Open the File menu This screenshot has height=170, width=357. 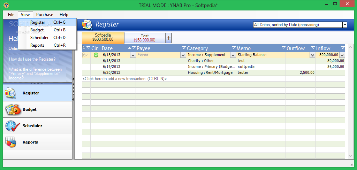coord(11,15)
